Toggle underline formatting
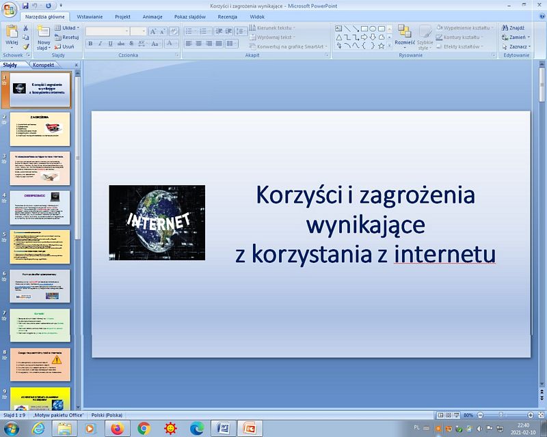 pyautogui.click(x=111, y=44)
